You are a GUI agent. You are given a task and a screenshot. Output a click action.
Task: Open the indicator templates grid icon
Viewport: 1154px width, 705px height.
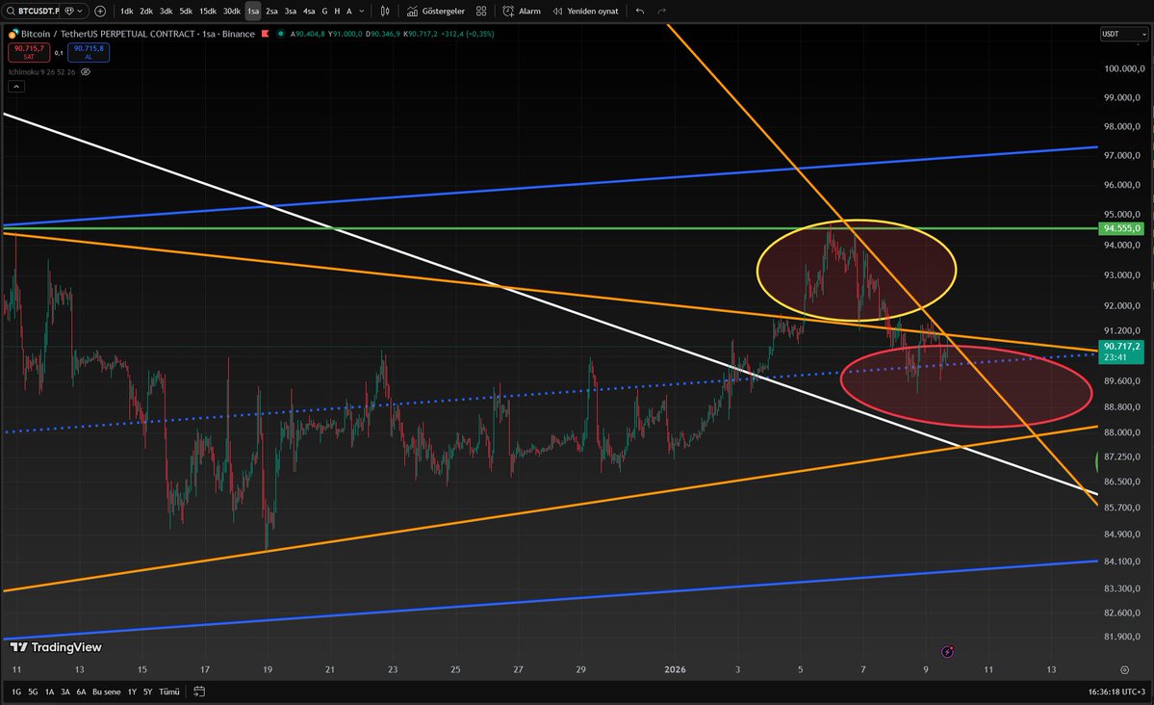pos(481,11)
